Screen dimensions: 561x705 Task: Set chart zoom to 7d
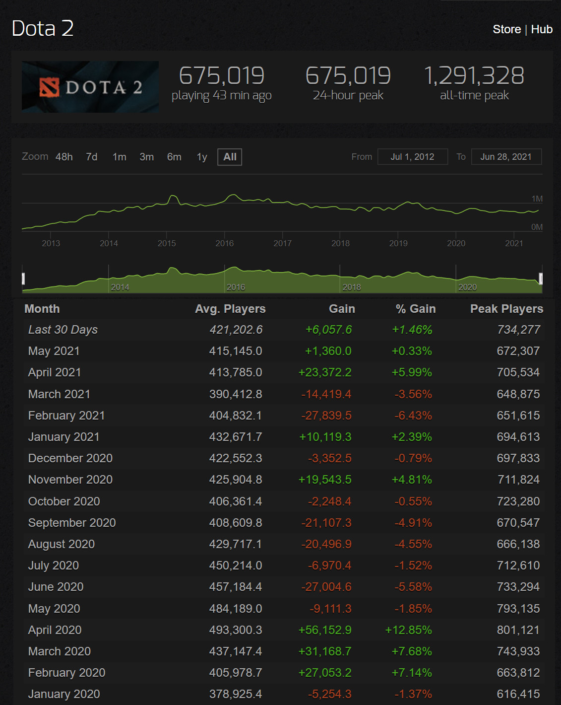click(91, 157)
